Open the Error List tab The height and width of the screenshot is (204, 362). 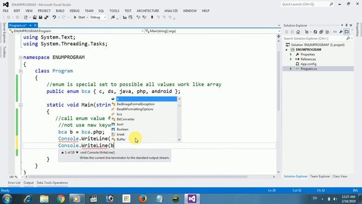[x=14, y=182]
